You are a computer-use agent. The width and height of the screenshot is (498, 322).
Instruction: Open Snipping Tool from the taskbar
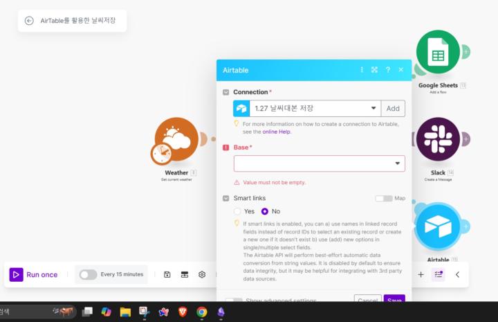[145, 312]
